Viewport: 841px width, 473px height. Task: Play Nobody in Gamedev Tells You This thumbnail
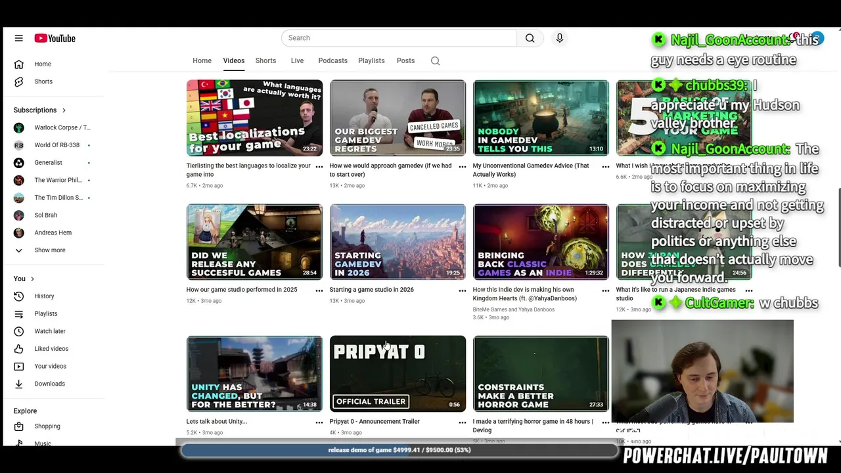point(541,118)
